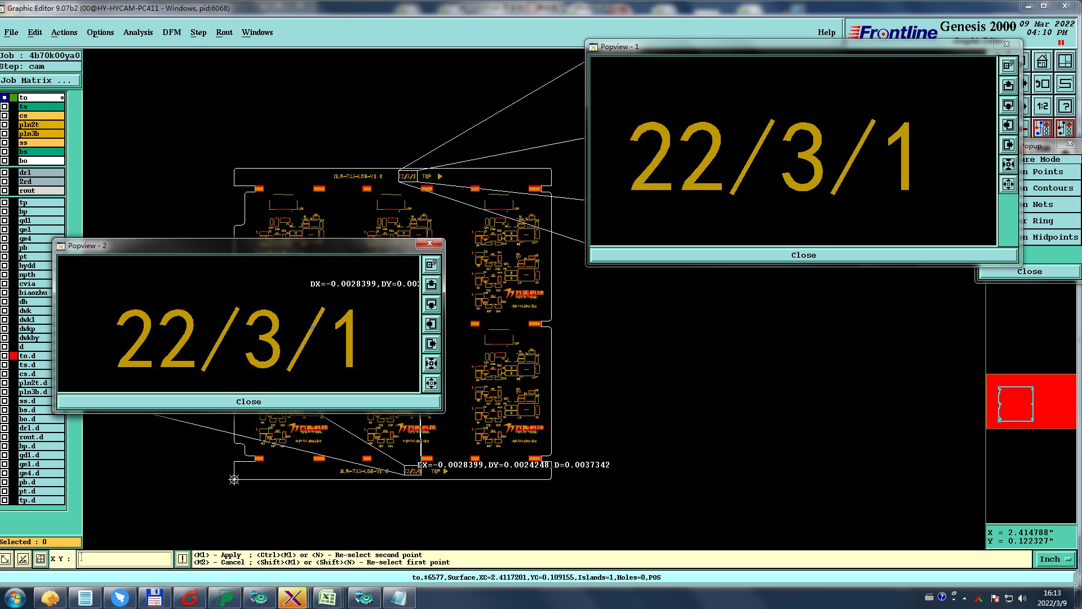
Task: Click zoom-out arrows icon in Popview 1
Action: (x=1008, y=184)
